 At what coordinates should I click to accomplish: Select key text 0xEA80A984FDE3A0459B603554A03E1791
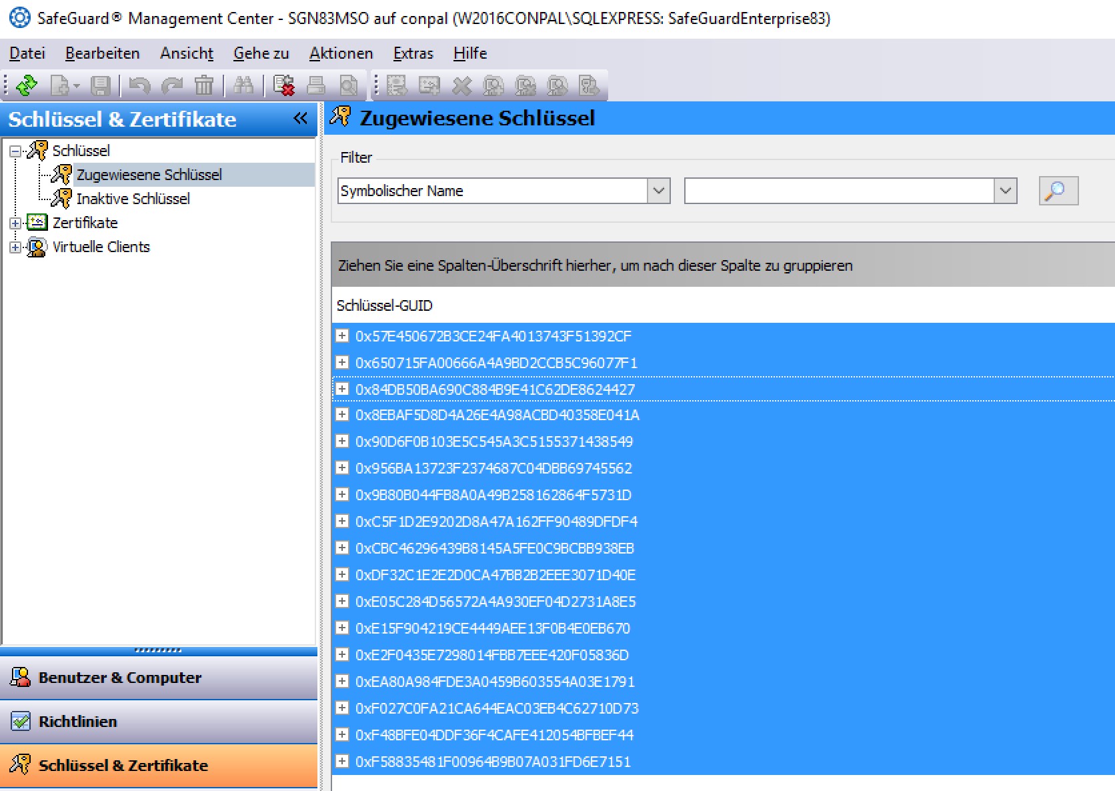click(x=495, y=682)
